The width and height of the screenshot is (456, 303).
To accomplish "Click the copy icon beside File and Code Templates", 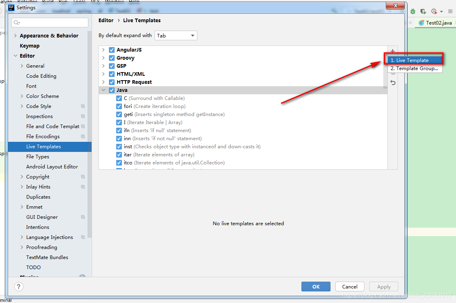I will click(x=83, y=127).
